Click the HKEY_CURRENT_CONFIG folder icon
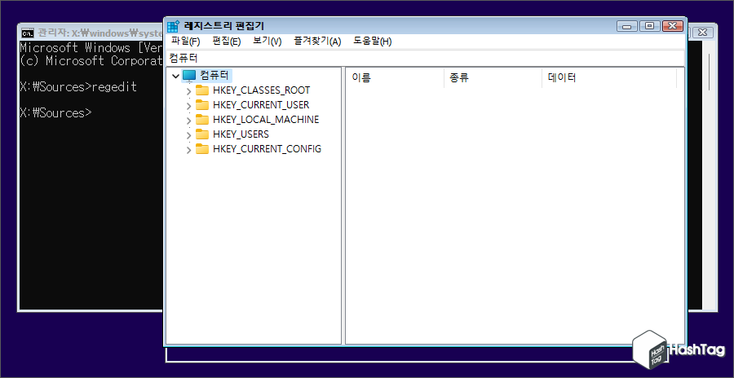The width and height of the screenshot is (734, 378). [202, 149]
